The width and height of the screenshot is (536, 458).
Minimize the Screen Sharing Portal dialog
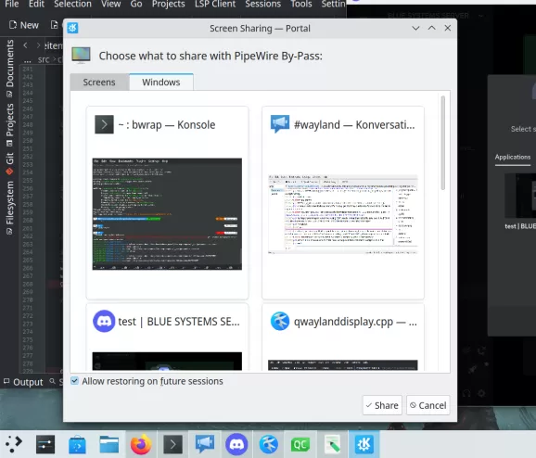[415, 28]
